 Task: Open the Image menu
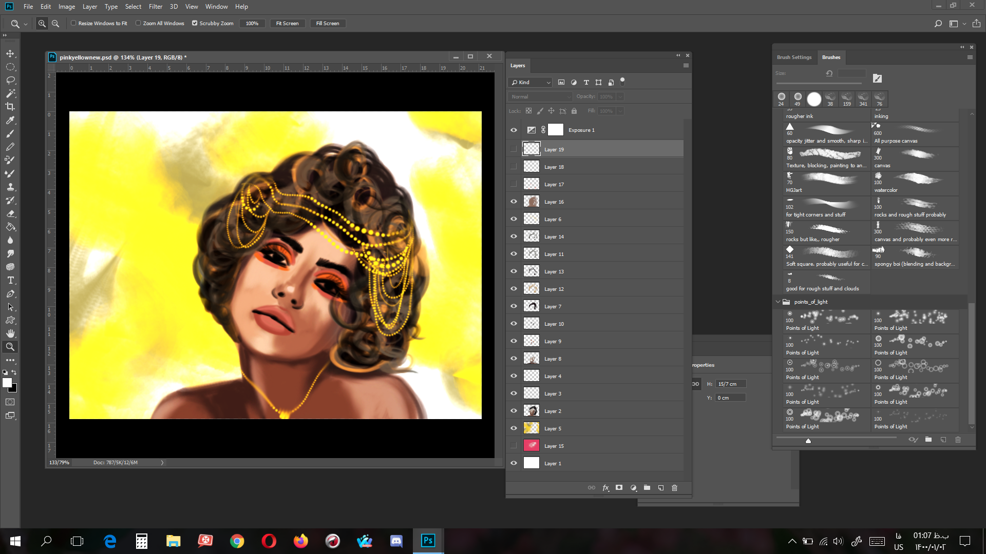point(67,7)
